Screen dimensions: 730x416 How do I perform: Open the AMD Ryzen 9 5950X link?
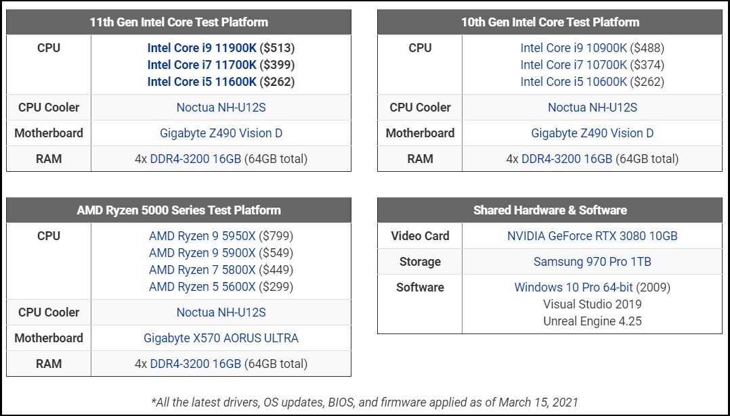click(202, 236)
